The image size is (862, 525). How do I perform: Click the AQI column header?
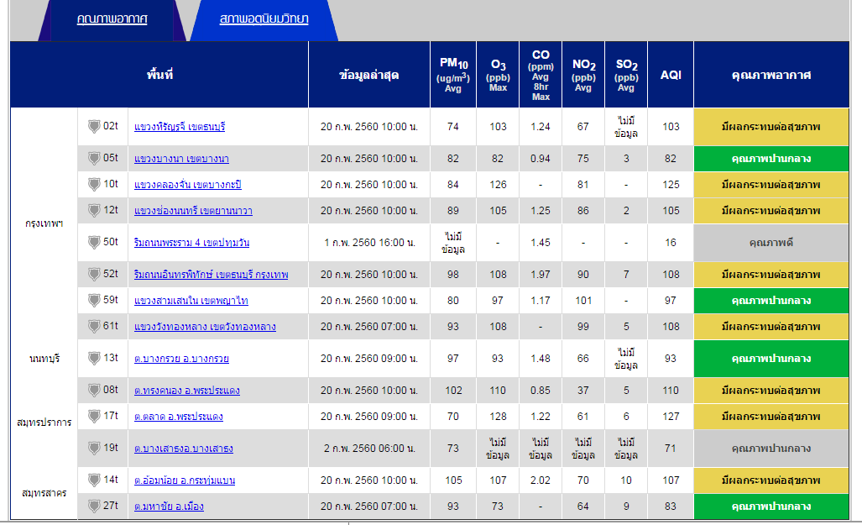671,74
